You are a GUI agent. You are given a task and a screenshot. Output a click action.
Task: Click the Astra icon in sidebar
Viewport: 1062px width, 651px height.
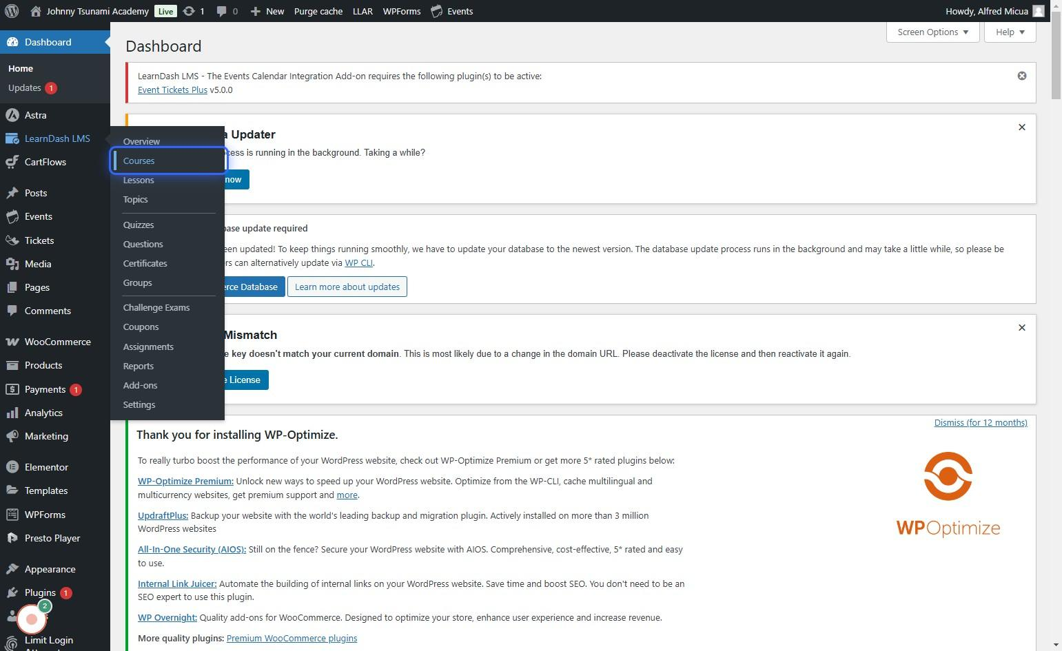point(12,115)
